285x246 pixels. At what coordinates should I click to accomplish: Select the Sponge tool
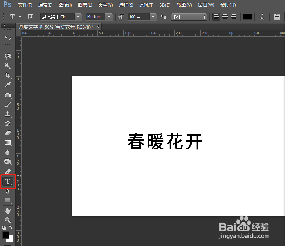tap(7, 161)
